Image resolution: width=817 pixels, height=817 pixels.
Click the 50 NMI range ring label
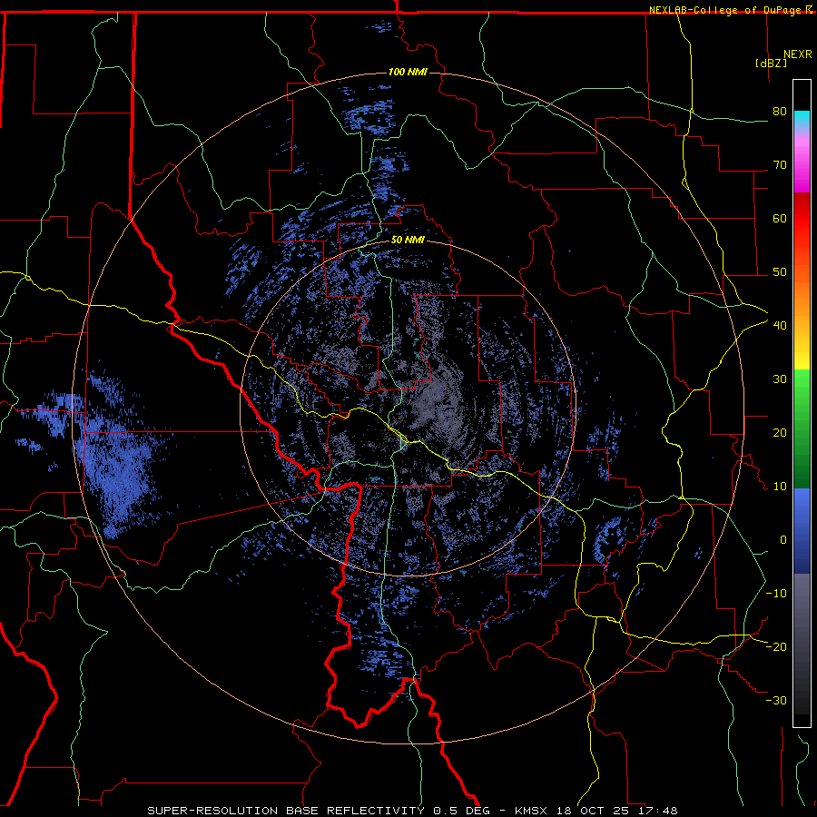pos(408,241)
